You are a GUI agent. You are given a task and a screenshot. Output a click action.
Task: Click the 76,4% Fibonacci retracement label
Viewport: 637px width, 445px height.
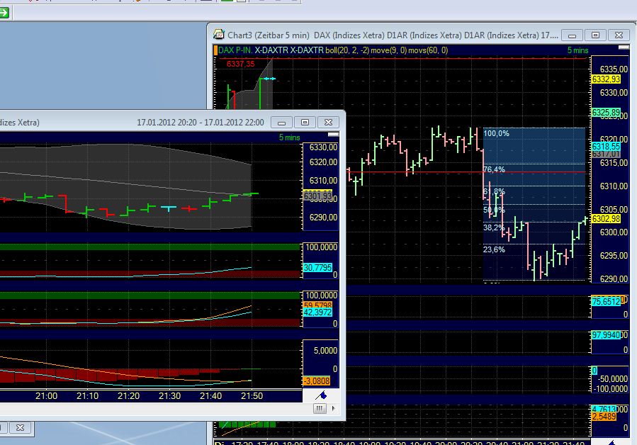coord(495,171)
